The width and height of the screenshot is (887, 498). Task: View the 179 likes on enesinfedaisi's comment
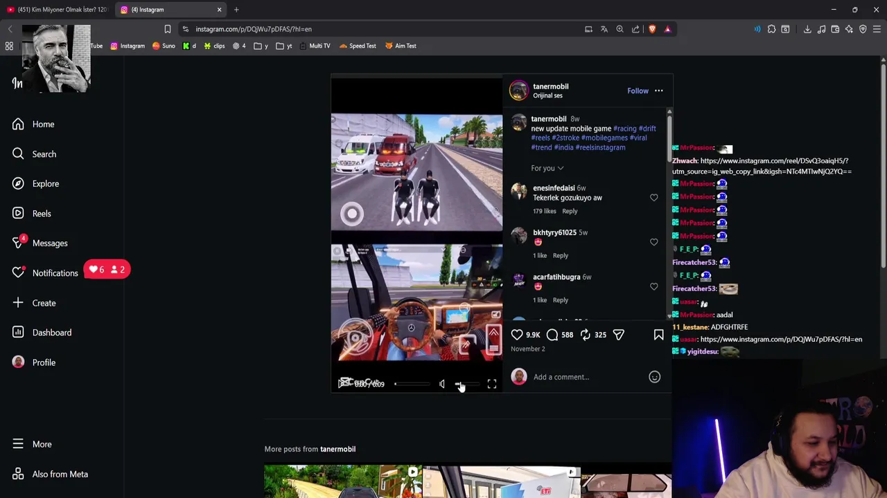(x=545, y=211)
